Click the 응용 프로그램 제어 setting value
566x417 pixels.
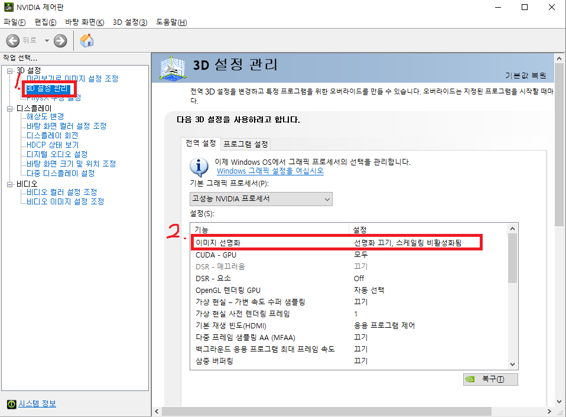384,325
